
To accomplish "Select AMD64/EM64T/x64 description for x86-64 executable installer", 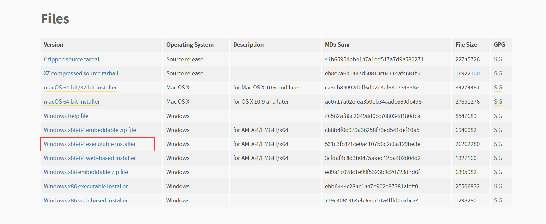I will (261, 144).
